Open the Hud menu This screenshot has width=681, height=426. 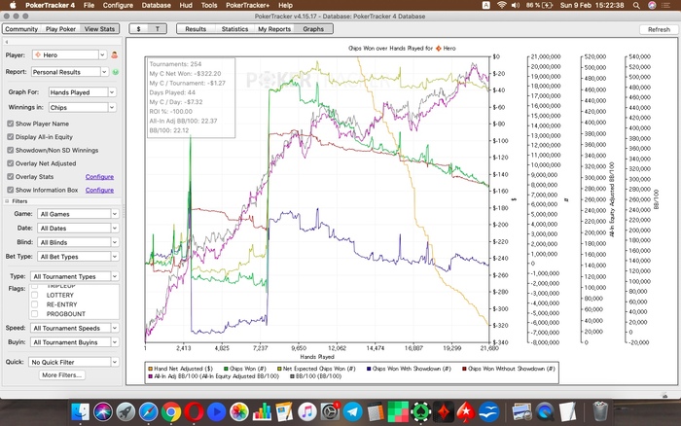click(186, 5)
